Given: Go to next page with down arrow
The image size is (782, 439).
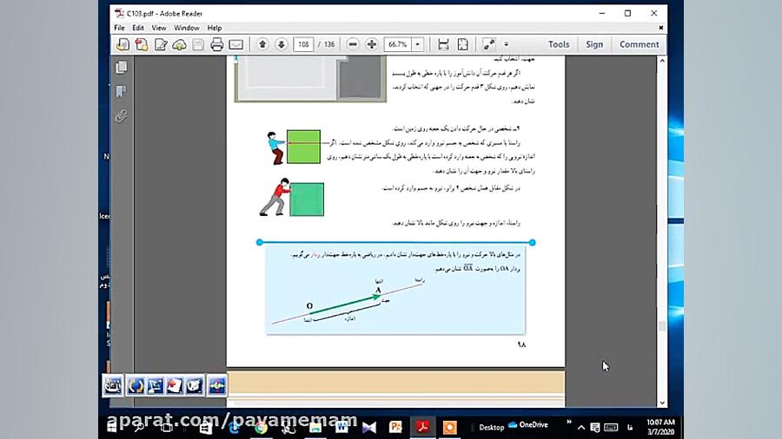Looking at the screenshot, I should click(x=282, y=44).
